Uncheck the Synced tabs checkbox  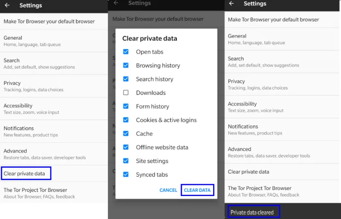point(126,175)
